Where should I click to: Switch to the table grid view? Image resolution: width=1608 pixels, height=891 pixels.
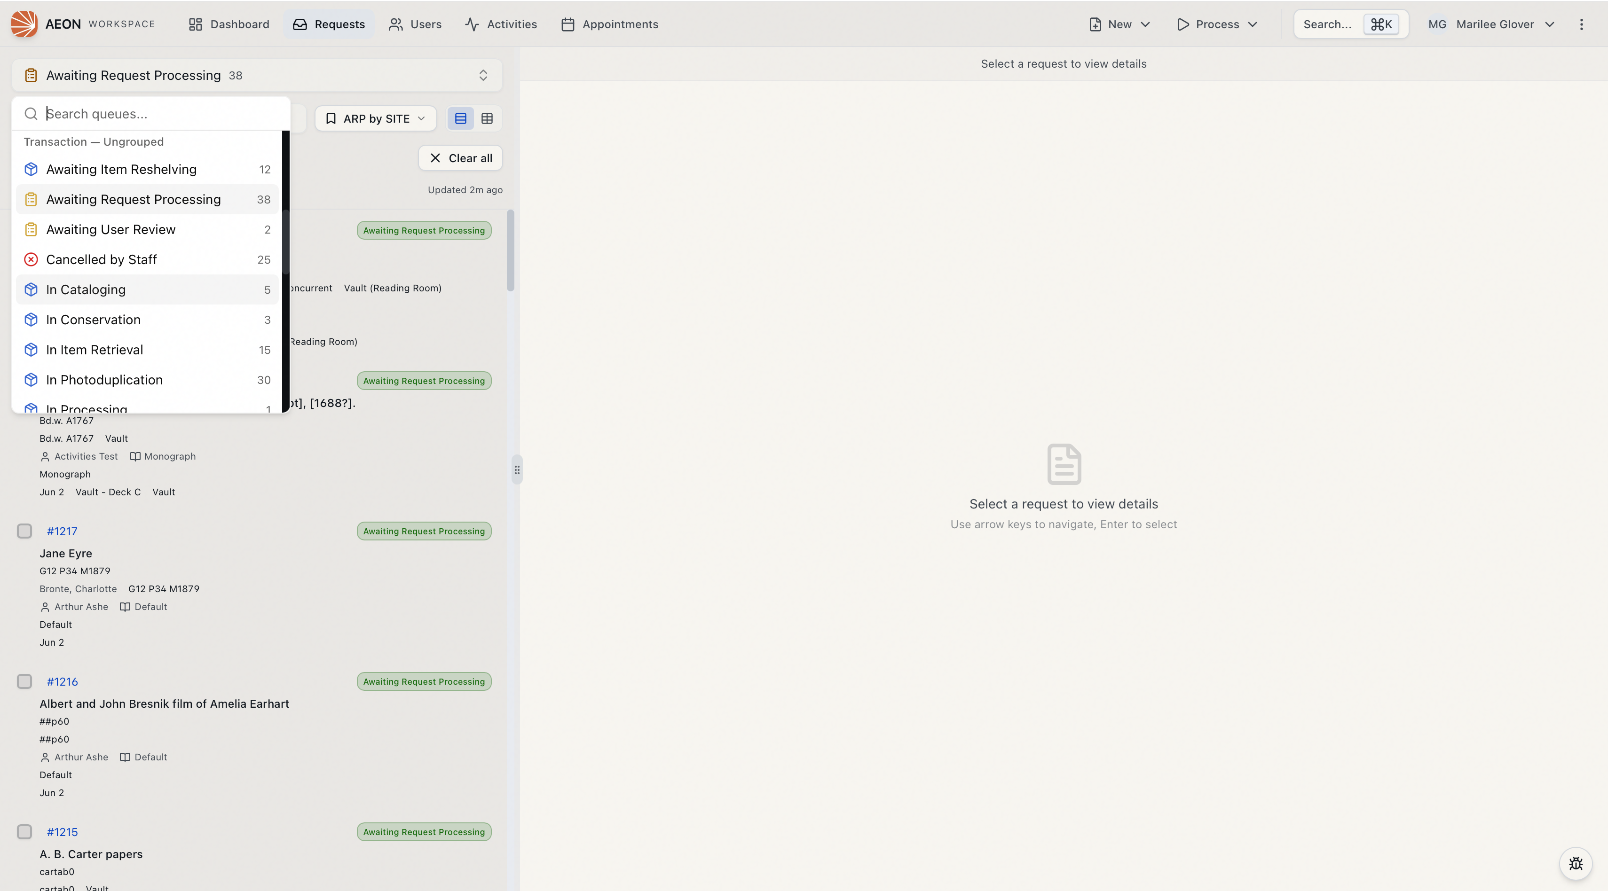pos(487,118)
